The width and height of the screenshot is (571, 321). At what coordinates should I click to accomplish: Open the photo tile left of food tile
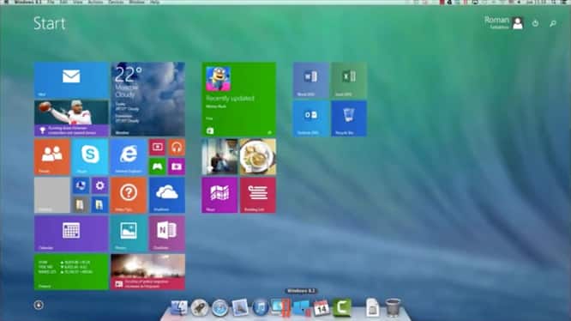pos(219,157)
